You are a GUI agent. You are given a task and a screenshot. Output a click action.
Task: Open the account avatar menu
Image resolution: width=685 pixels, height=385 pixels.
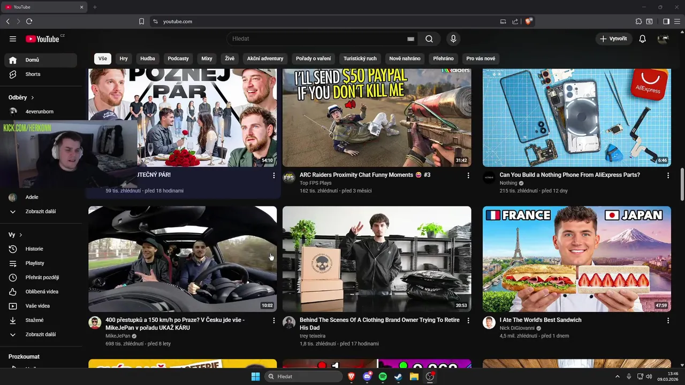[x=663, y=38]
